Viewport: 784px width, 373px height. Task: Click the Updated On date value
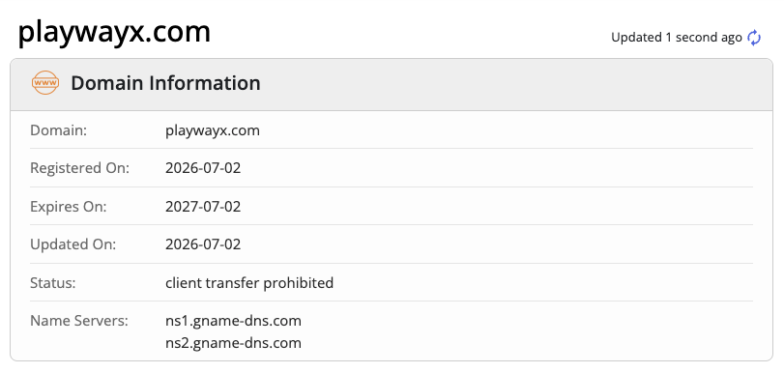point(203,244)
